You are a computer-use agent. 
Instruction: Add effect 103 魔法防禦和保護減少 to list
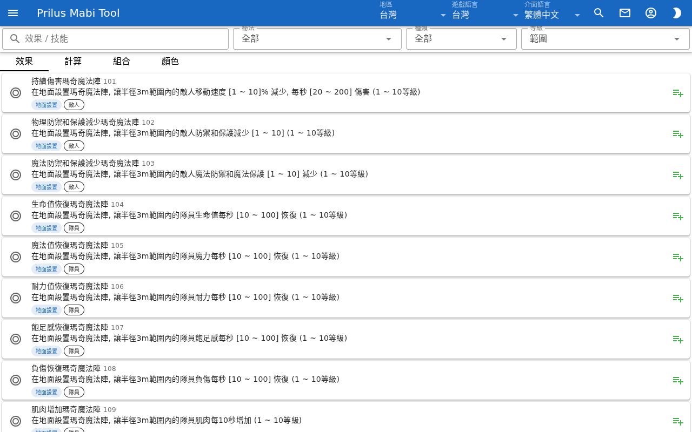point(678,175)
